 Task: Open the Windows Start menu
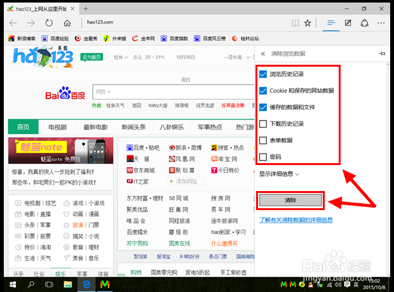(13, 284)
